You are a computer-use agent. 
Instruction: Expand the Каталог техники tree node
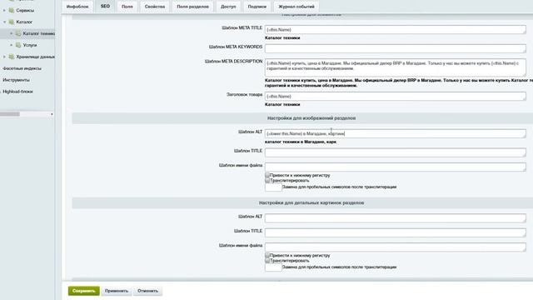pyautogui.click(x=11, y=33)
